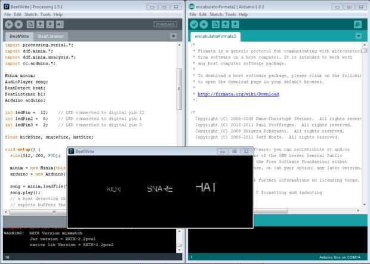Create a new Arduino sketch
The height and width of the screenshot is (264, 370).
215,24
